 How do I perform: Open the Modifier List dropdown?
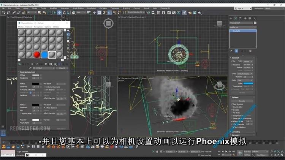pos(243,27)
